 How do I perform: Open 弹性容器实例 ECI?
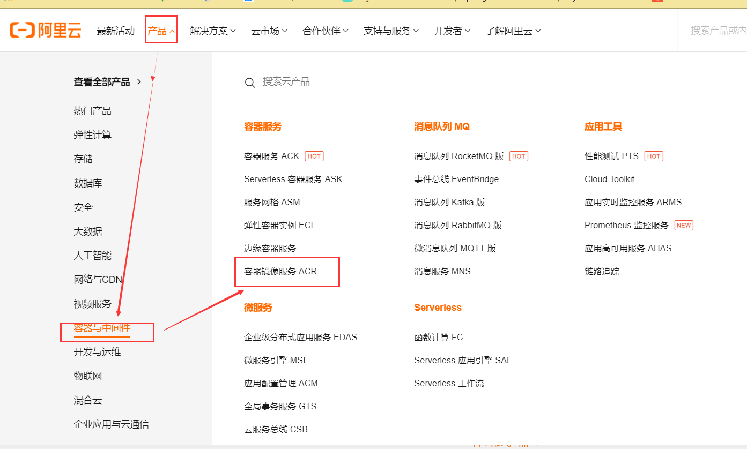coord(278,226)
